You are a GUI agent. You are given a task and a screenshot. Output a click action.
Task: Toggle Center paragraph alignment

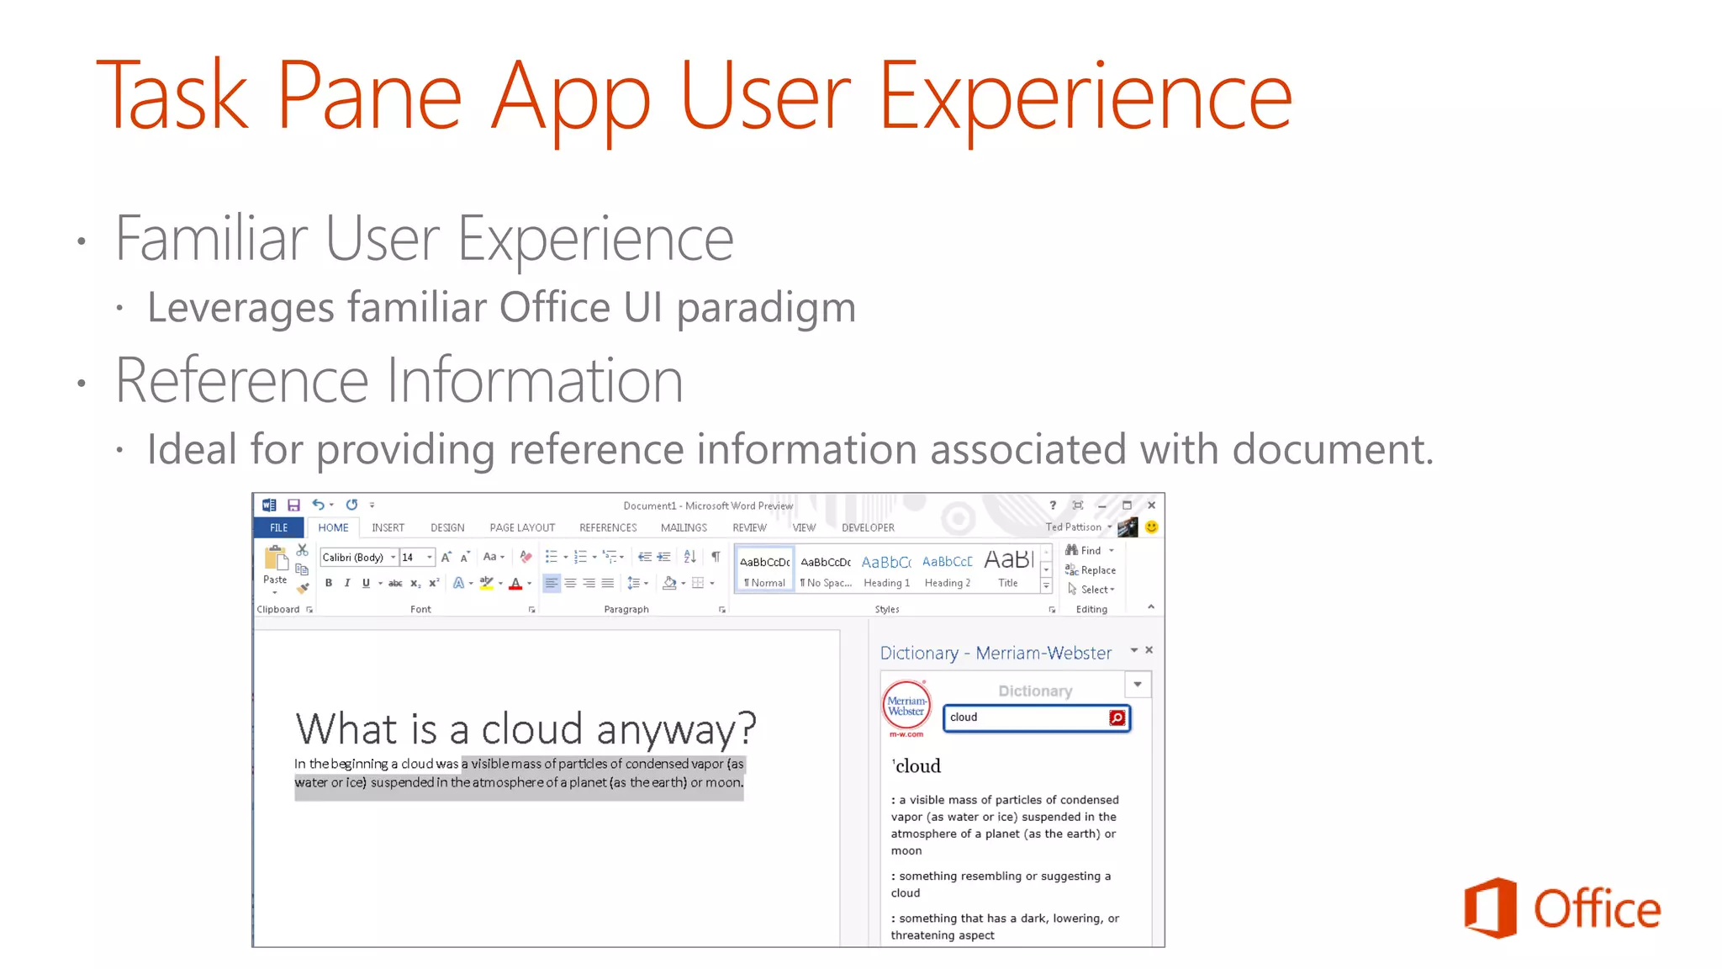pyautogui.click(x=570, y=583)
